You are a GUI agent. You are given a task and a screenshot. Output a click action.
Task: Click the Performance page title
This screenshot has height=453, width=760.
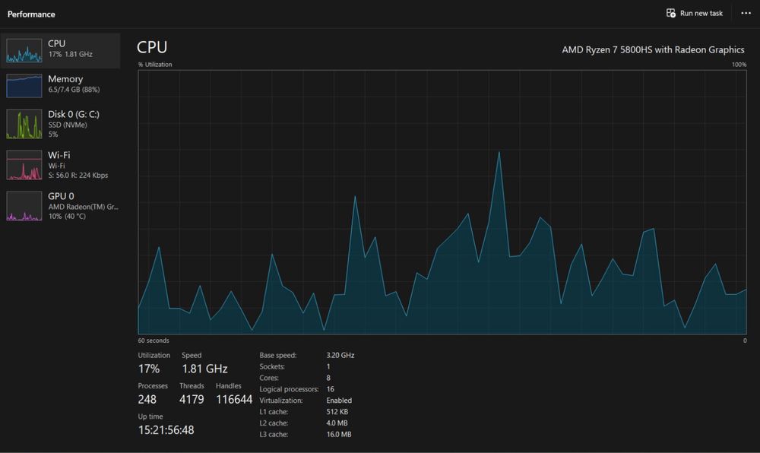31,14
